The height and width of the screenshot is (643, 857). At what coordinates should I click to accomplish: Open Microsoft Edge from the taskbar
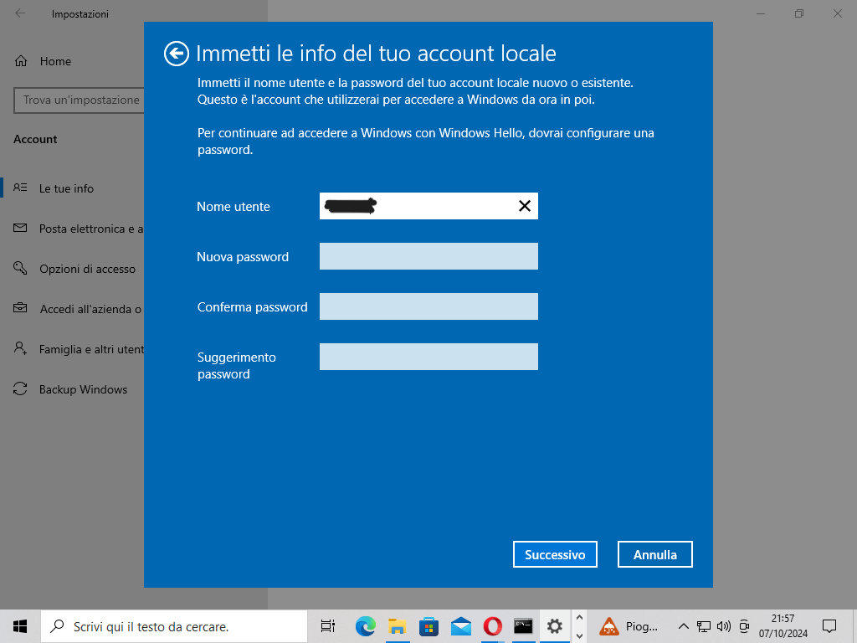click(366, 626)
